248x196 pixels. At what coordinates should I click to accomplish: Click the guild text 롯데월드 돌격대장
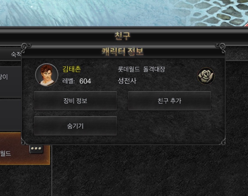(x=141, y=69)
